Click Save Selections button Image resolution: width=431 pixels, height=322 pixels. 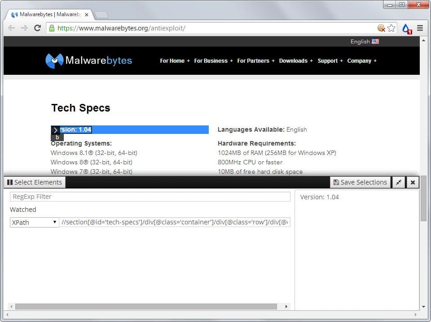pos(360,182)
